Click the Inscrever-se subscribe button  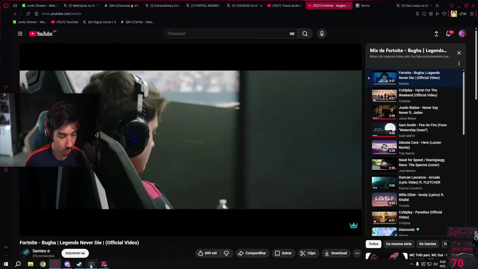75,253
